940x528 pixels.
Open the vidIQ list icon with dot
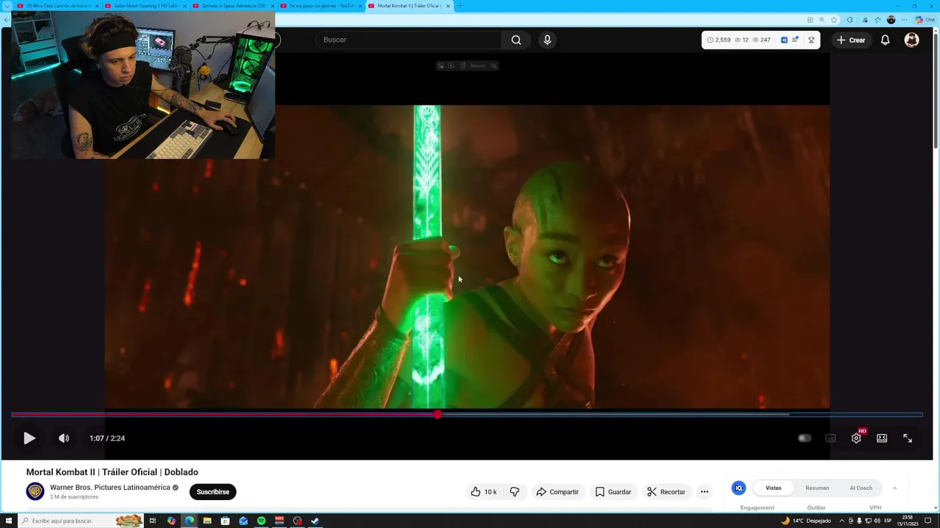click(795, 40)
